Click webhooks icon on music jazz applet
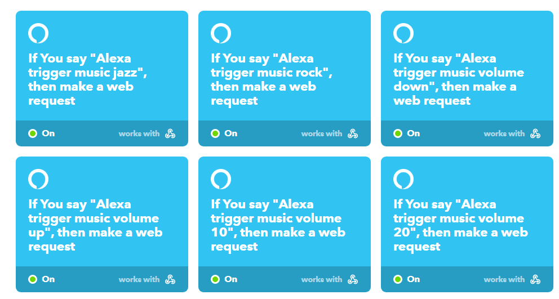The image size is (559, 299). click(170, 133)
